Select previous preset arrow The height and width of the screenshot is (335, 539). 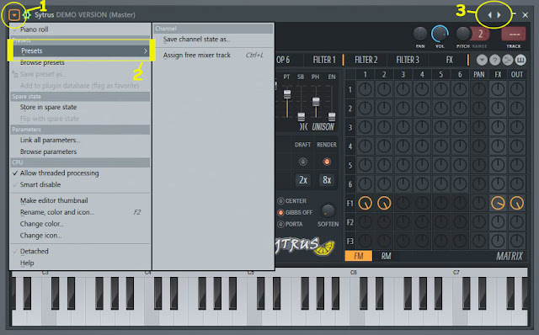(489, 15)
